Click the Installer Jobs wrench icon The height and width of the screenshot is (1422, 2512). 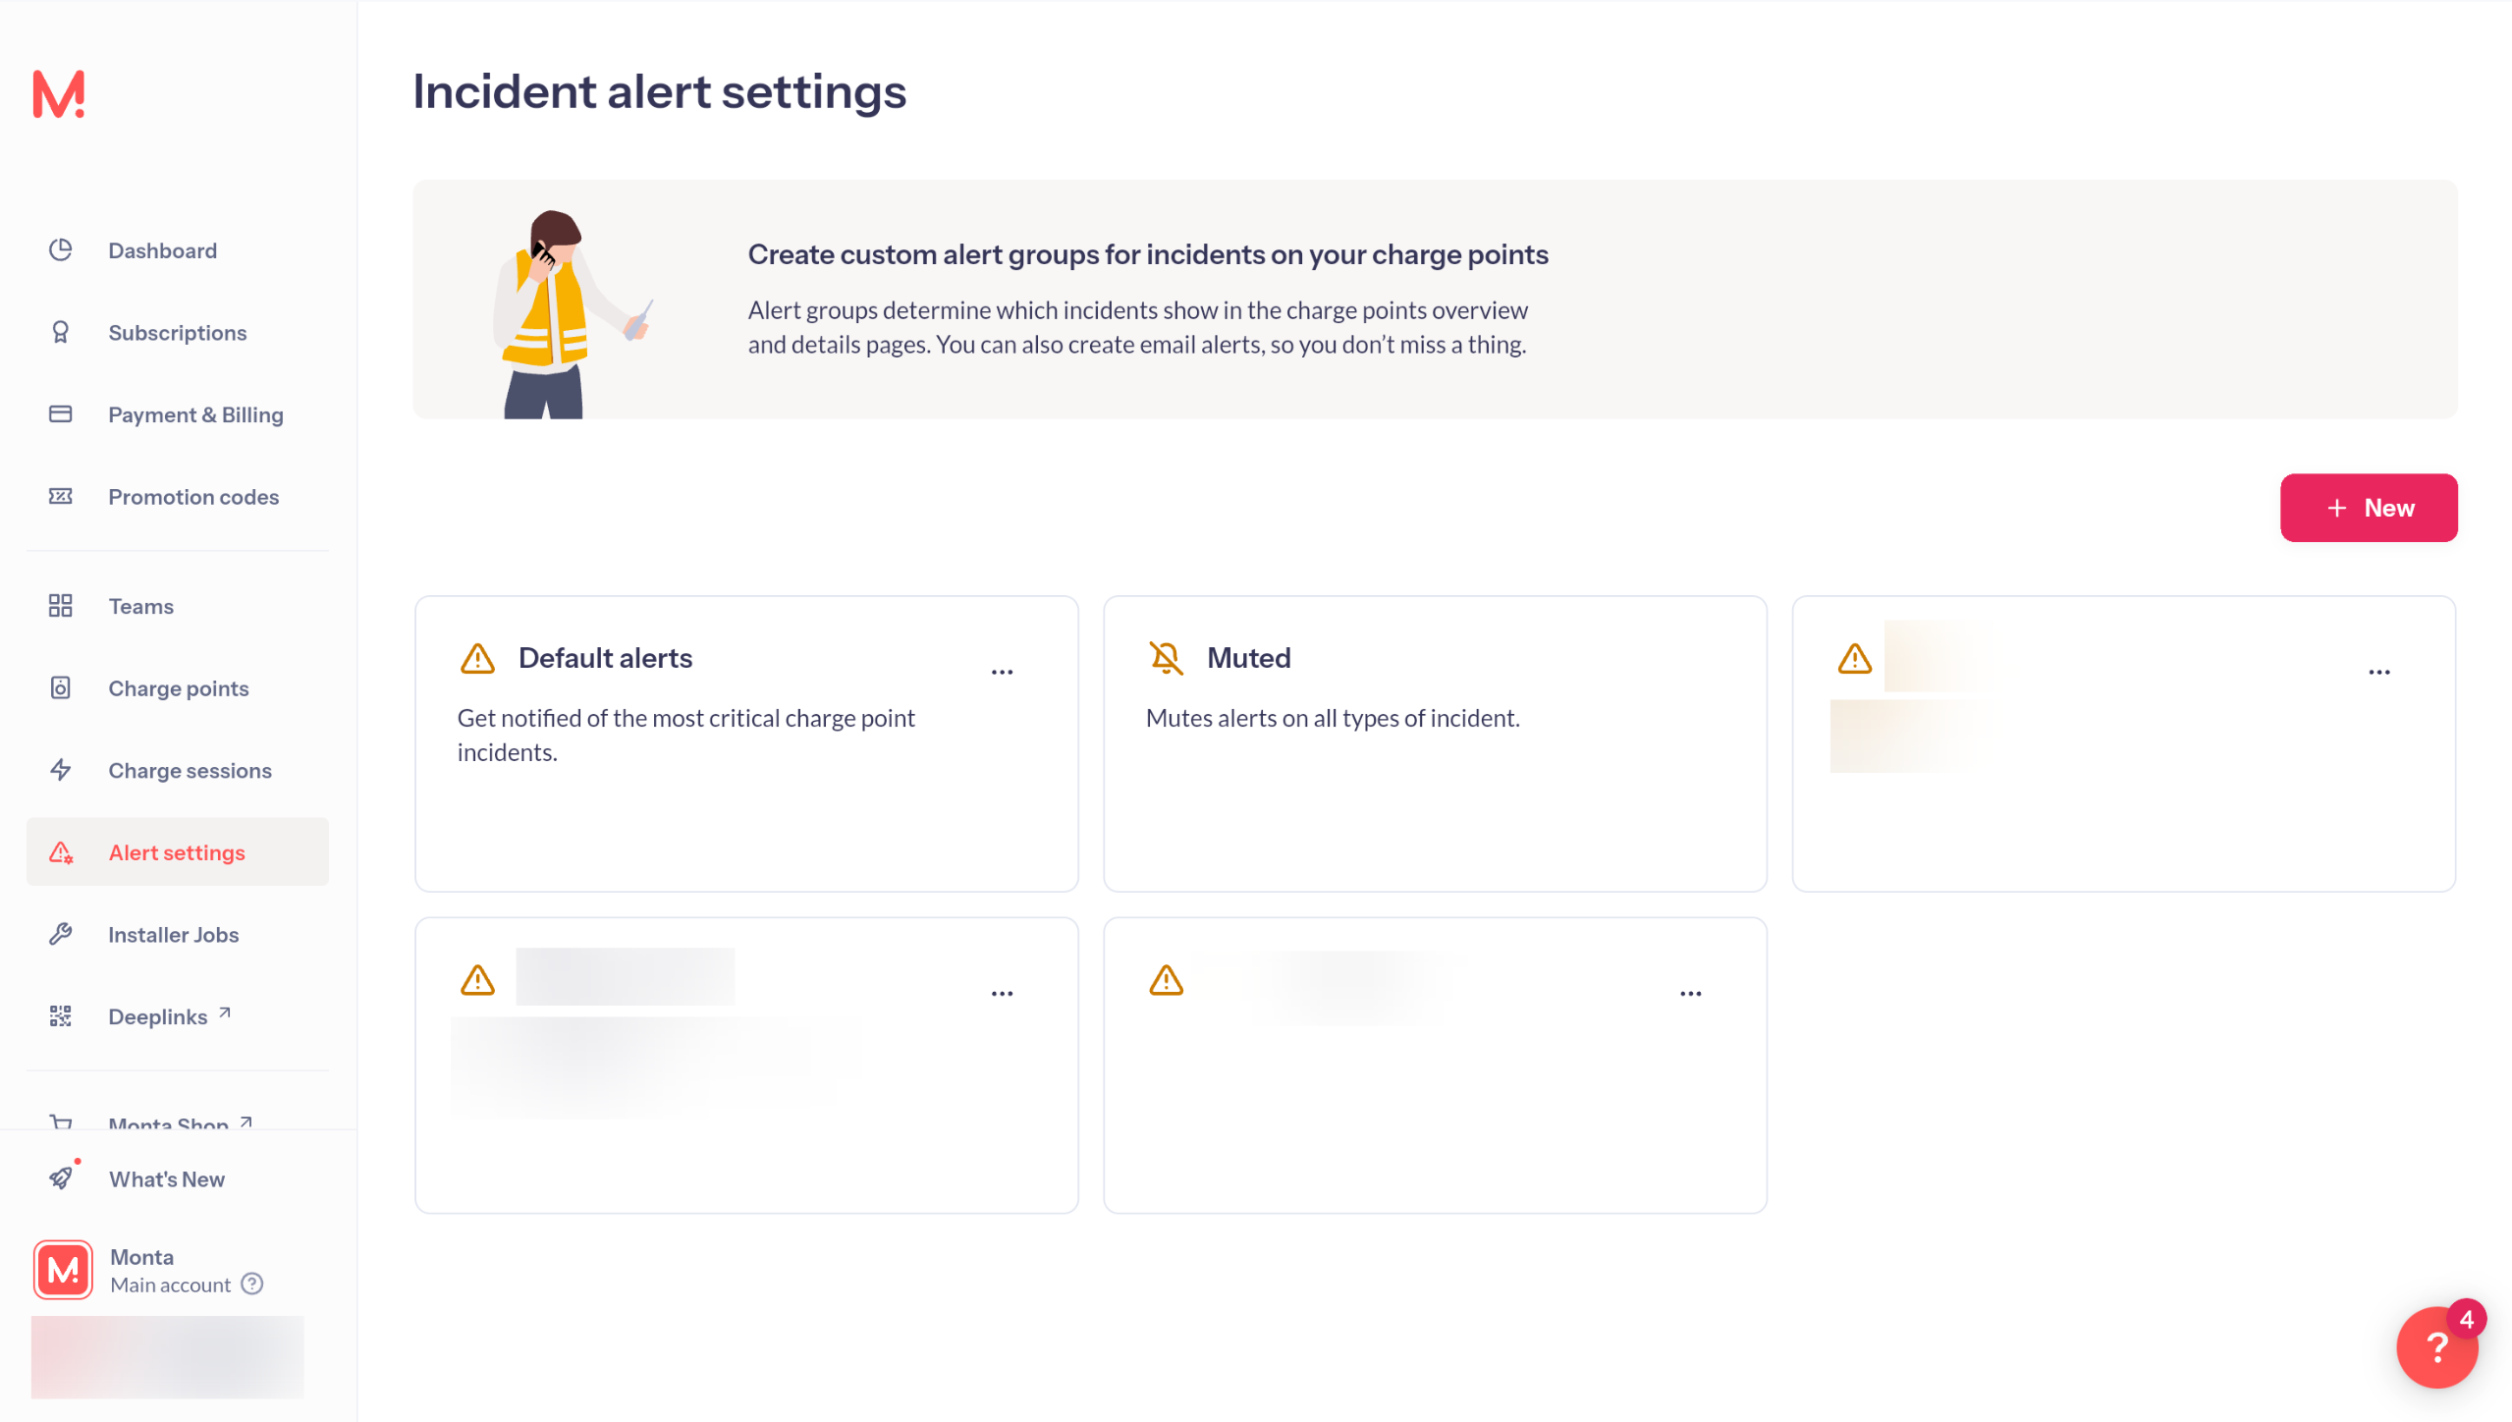pos(61,935)
